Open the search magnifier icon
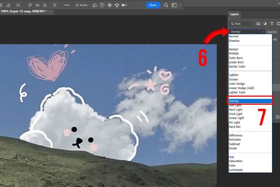Screen dimensions: 280x187 (166, 5)
